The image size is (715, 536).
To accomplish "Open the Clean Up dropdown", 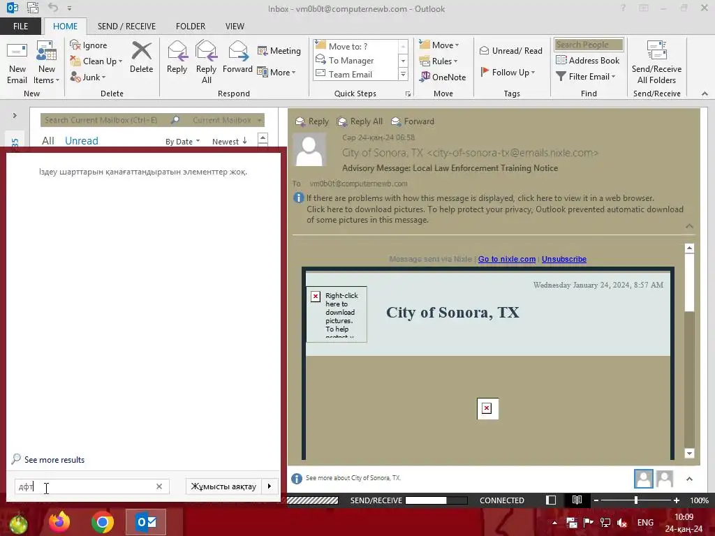I will [96, 61].
